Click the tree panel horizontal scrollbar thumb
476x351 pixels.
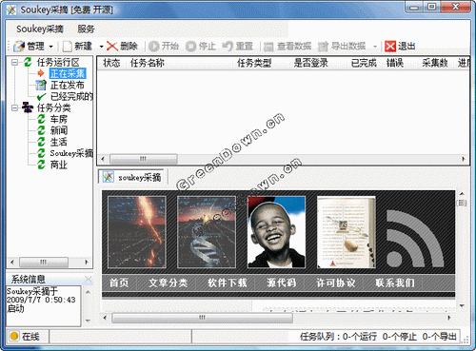point(44,262)
